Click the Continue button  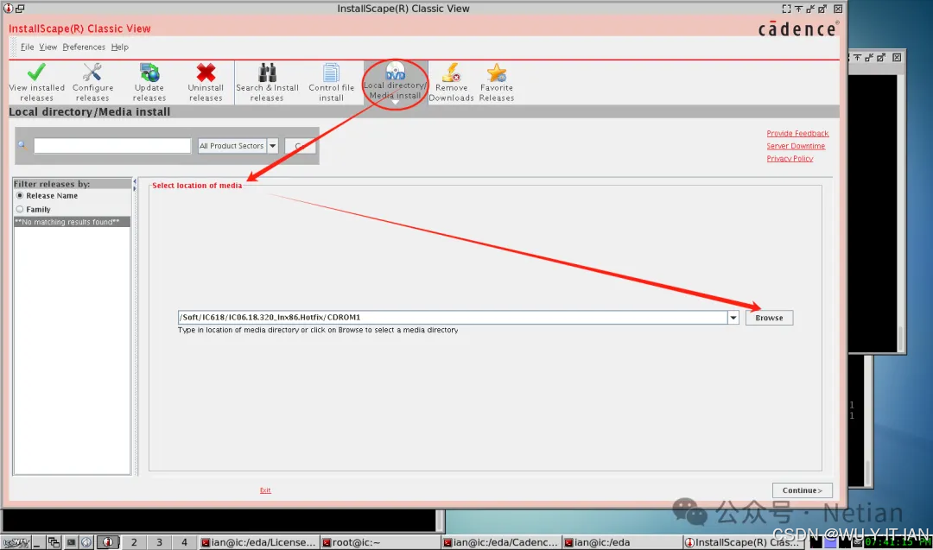[802, 490]
